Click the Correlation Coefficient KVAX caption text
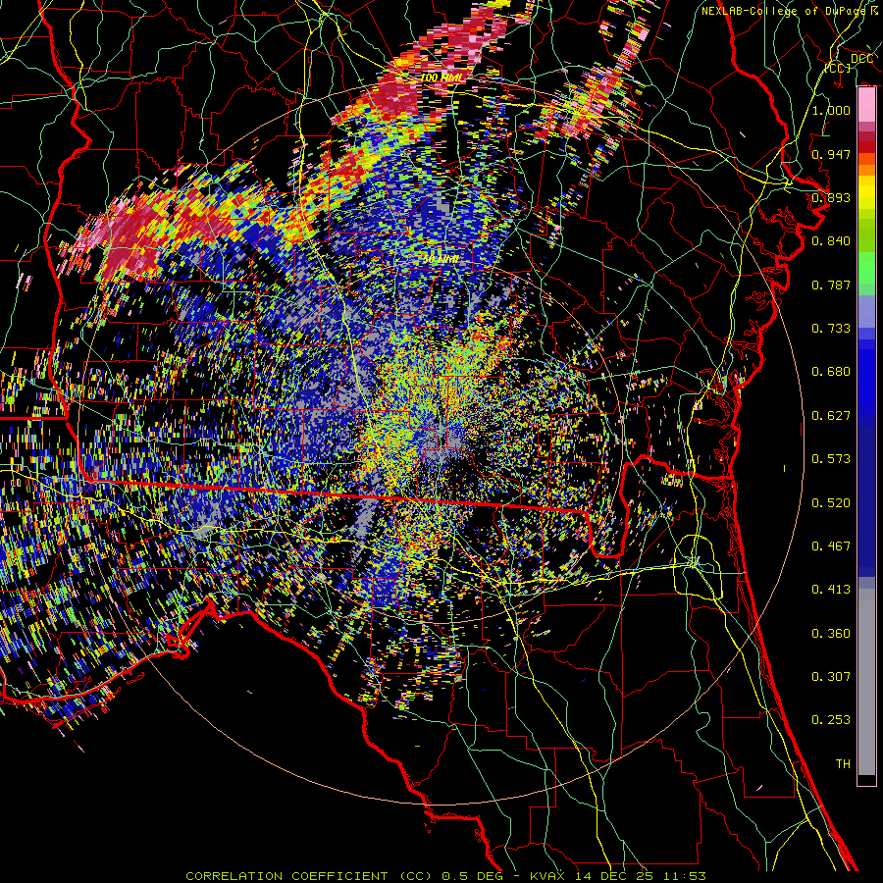Screen dimensions: 883x883 coord(445,876)
